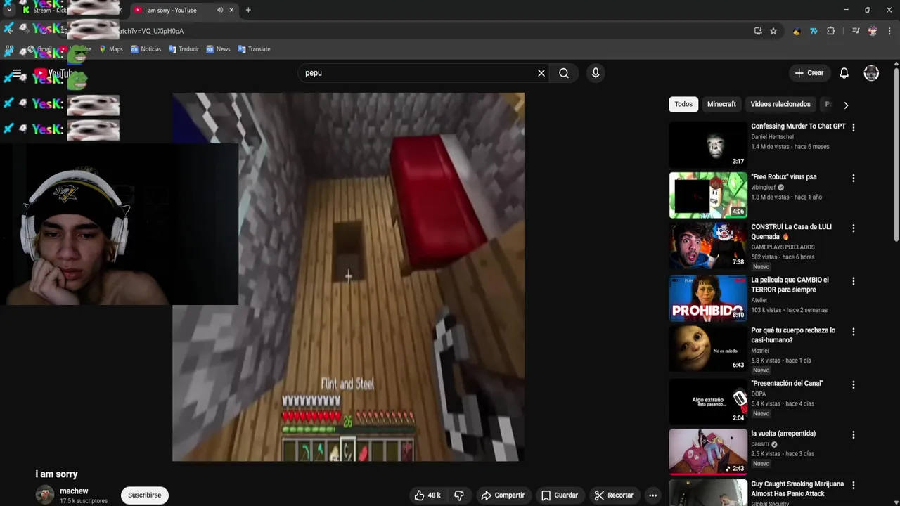Mute tab via speaker icon on YouTube tab
The height and width of the screenshot is (506, 900).
click(220, 10)
